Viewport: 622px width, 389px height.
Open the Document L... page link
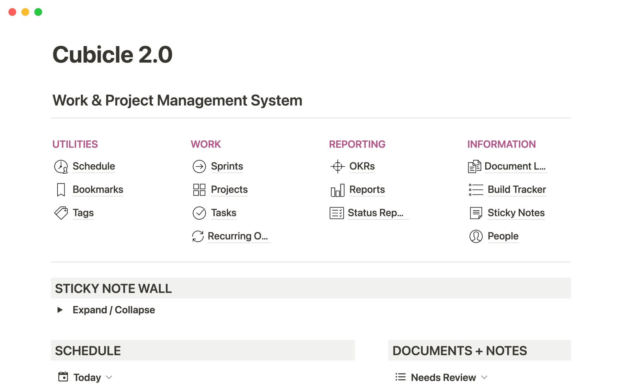[514, 166]
